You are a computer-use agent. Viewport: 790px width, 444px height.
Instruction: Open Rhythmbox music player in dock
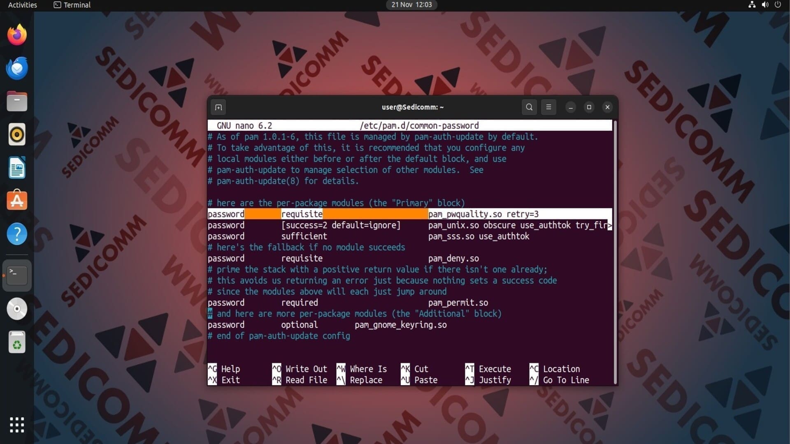[17, 134]
